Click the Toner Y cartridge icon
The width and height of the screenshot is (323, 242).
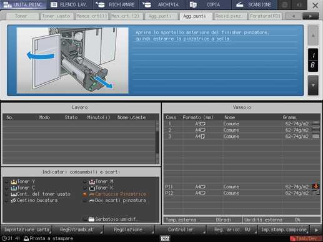click(14, 181)
